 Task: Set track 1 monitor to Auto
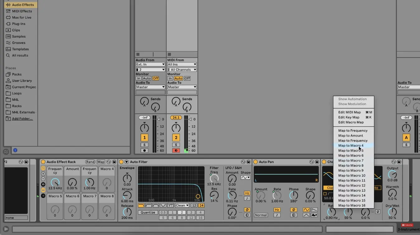pyautogui.click(x=147, y=78)
